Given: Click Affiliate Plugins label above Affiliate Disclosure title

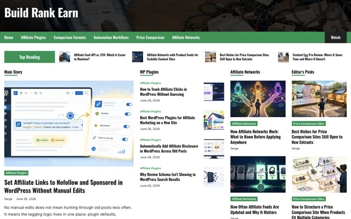Looking at the screenshot, I should click(150, 140).
